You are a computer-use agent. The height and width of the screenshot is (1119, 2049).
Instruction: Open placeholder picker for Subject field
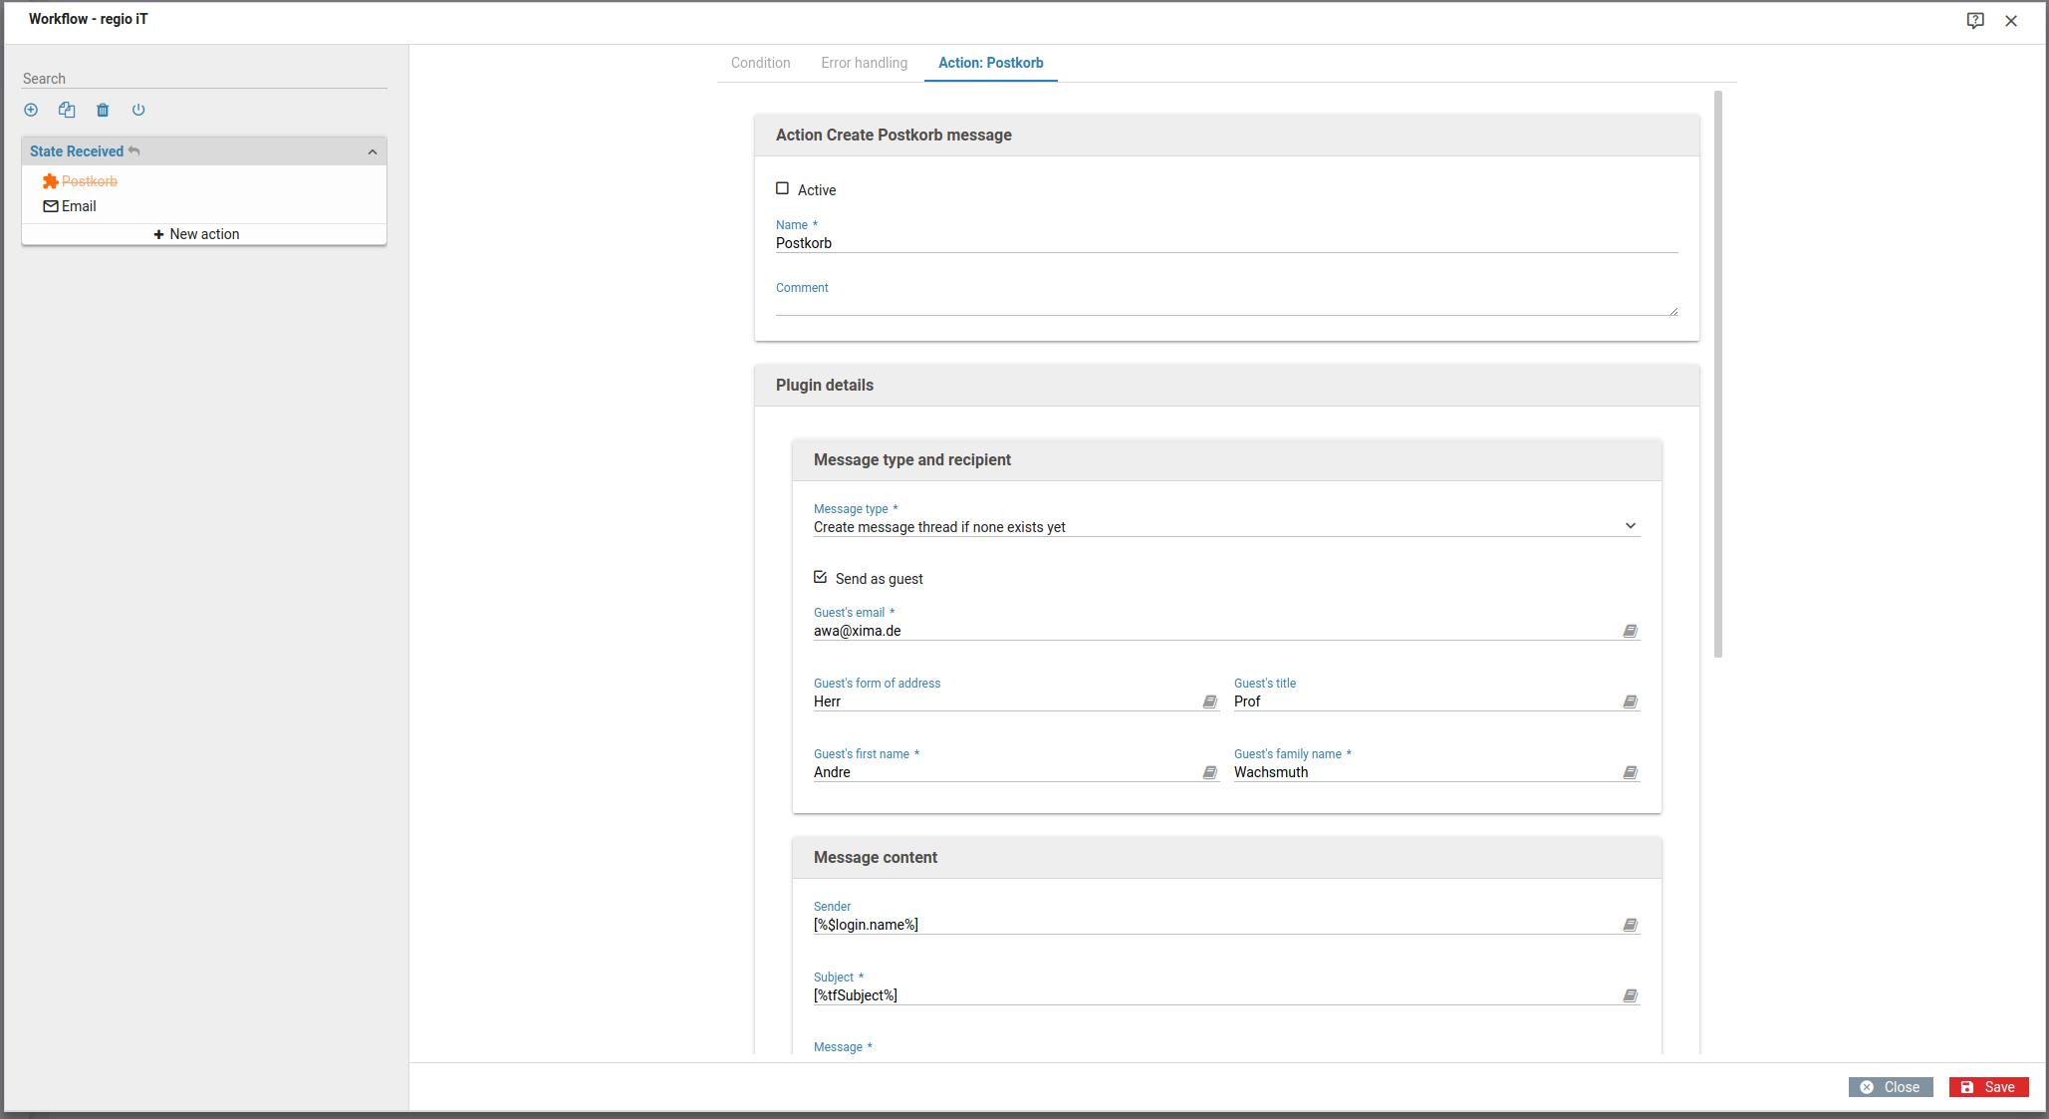1630,995
